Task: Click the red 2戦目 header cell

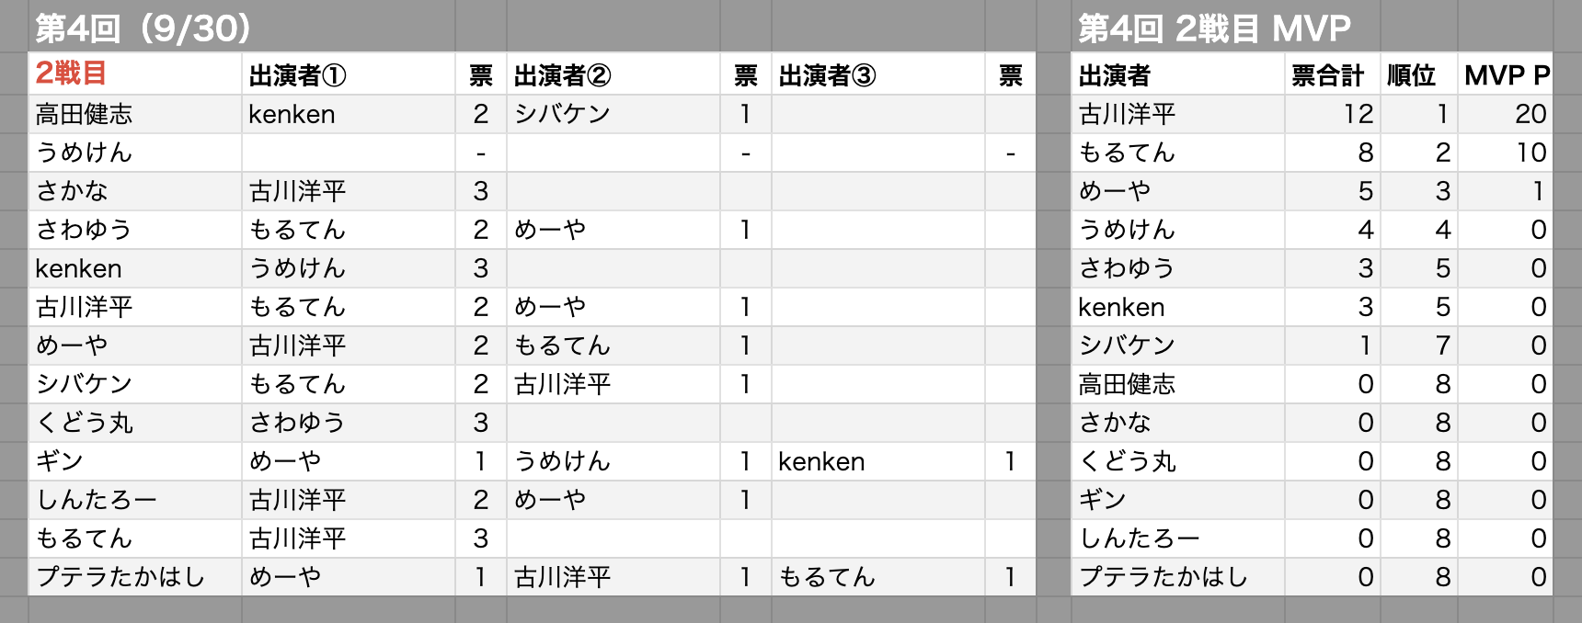Action: [x=72, y=74]
